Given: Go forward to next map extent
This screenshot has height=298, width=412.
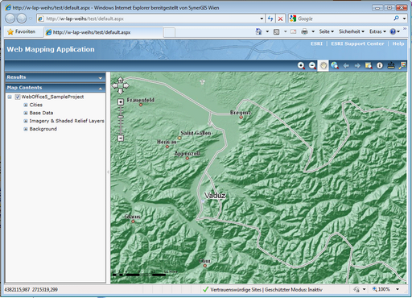Looking at the screenshot, I should click(x=357, y=65).
